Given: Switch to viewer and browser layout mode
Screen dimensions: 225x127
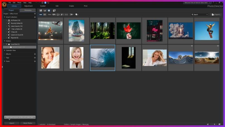Looking at the screenshot, I should point(41,11).
